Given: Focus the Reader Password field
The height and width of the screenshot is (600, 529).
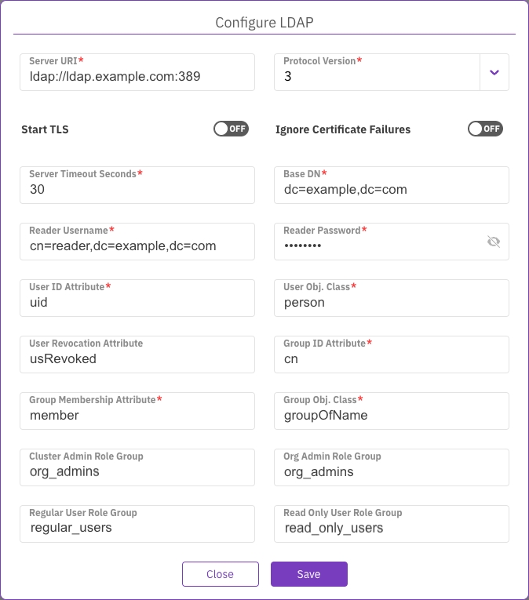Looking at the screenshot, I should click(x=377, y=246).
